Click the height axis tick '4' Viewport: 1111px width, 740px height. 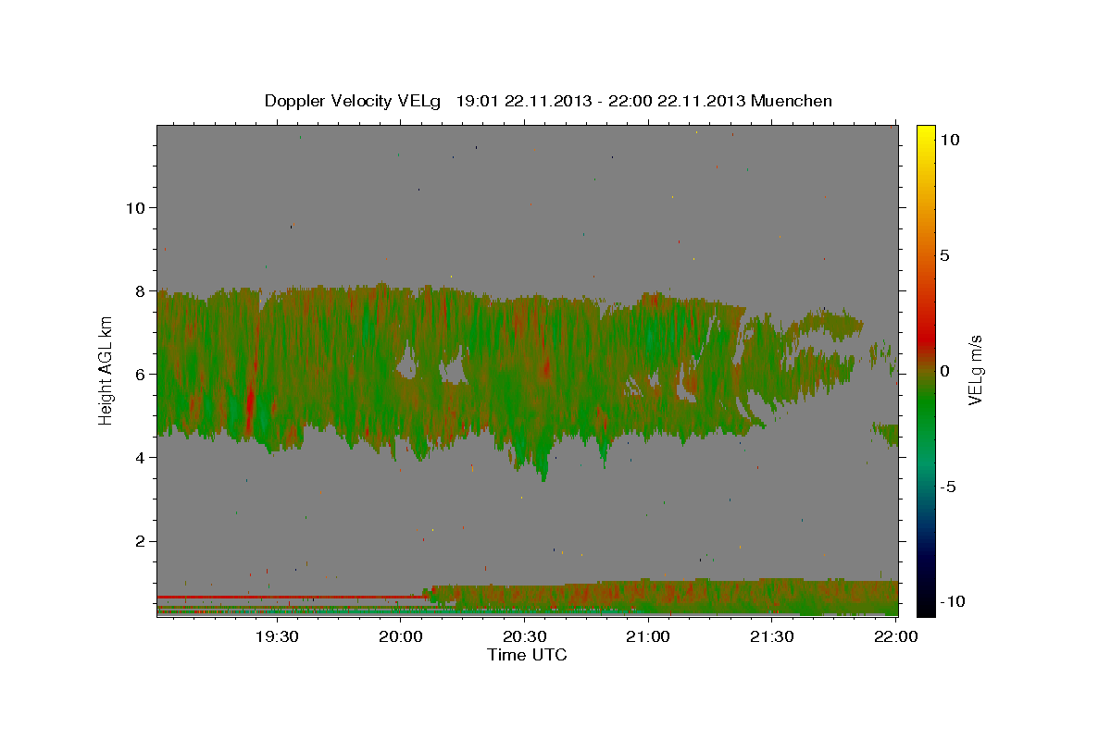click(141, 457)
